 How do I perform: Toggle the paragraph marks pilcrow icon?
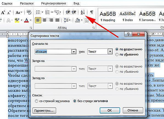(x=92, y=12)
